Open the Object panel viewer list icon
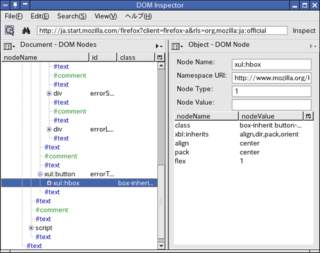This screenshot has width=320, height=253. click(177, 46)
